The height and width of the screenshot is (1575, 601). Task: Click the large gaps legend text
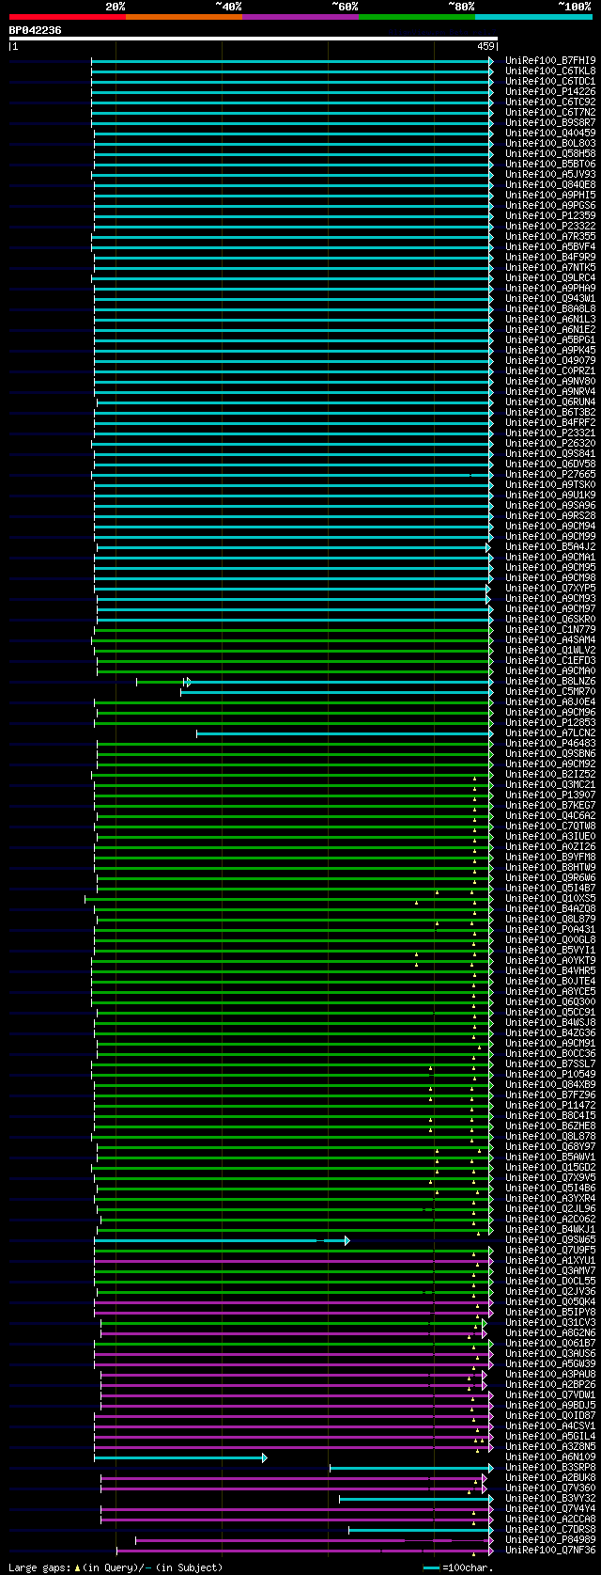(116, 1567)
